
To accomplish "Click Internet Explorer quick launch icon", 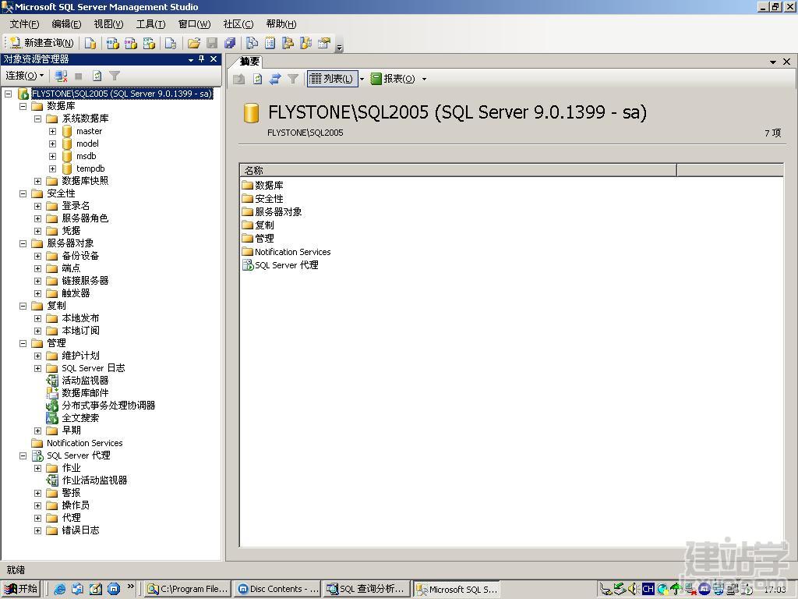I will pos(59,589).
